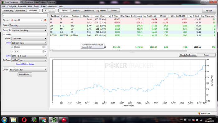This screenshot has width=218, height=123.
Task: Click the volume speaker icon in the system tray
Action: tap(189, 120)
